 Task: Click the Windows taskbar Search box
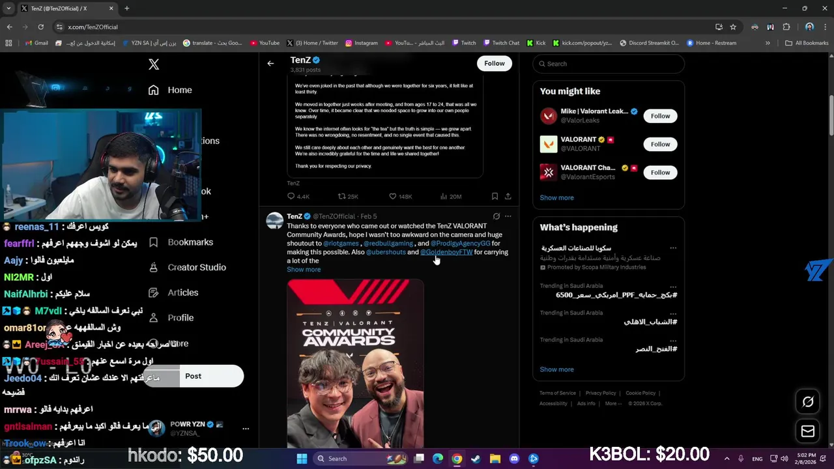click(x=360, y=459)
